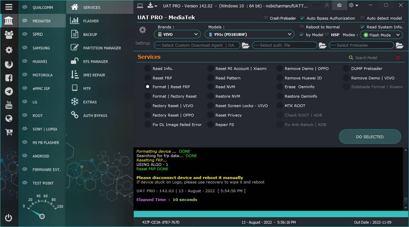The height and width of the screenshot is (227, 409).
Task: Toggle Read System Info checkbox
Action: click(362, 27)
